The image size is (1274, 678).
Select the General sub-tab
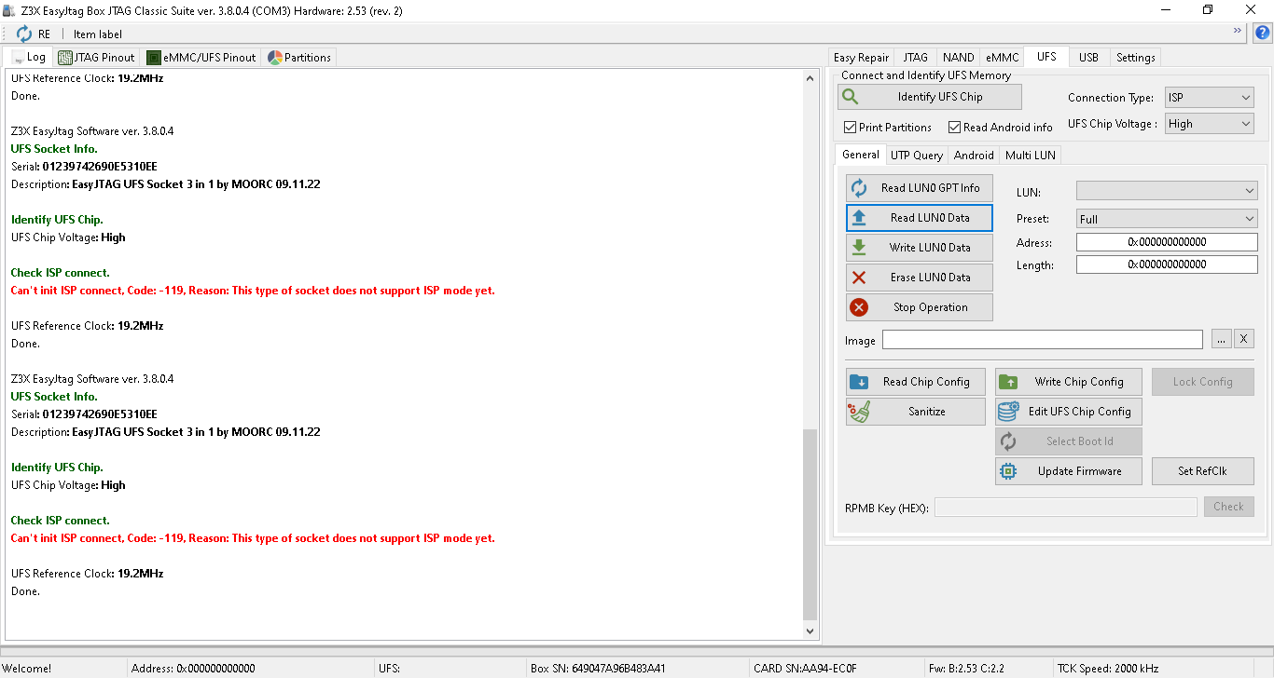[860, 154]
